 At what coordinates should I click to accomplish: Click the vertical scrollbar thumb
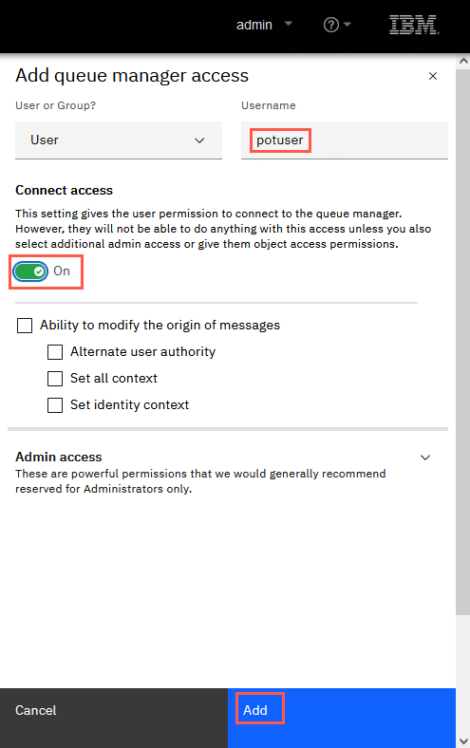[x=462, y=342]
